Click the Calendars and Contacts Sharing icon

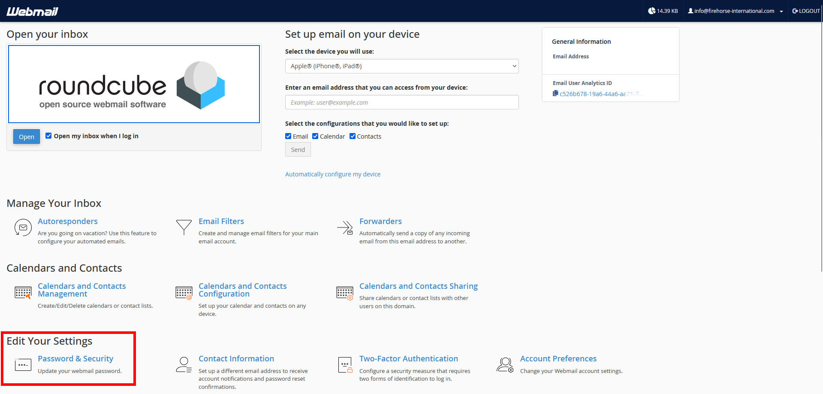(x=345, y=293)
